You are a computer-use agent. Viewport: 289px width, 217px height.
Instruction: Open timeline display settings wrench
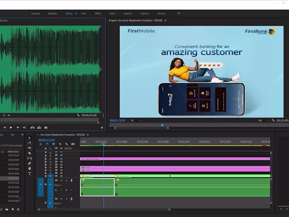pos(66,144)
